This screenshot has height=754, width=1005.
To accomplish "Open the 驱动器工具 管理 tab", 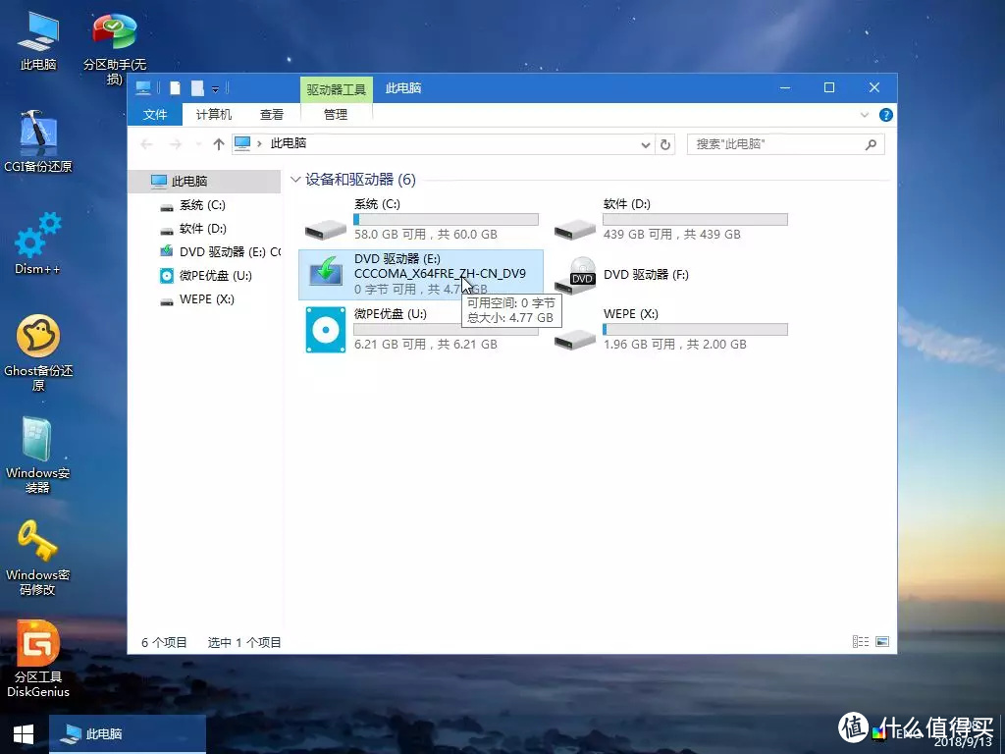I will pos(335,114).
